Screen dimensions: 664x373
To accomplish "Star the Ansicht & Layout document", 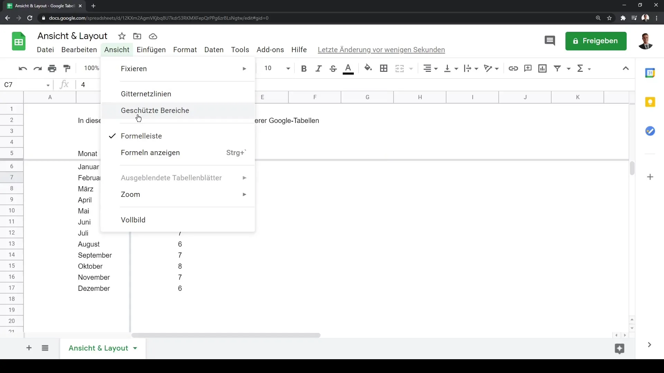I will point(122,36).
